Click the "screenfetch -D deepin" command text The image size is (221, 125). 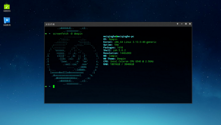[68, 34]
